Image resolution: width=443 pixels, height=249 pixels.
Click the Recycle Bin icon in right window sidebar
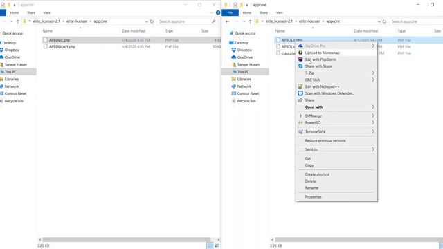tap(234, 101)
